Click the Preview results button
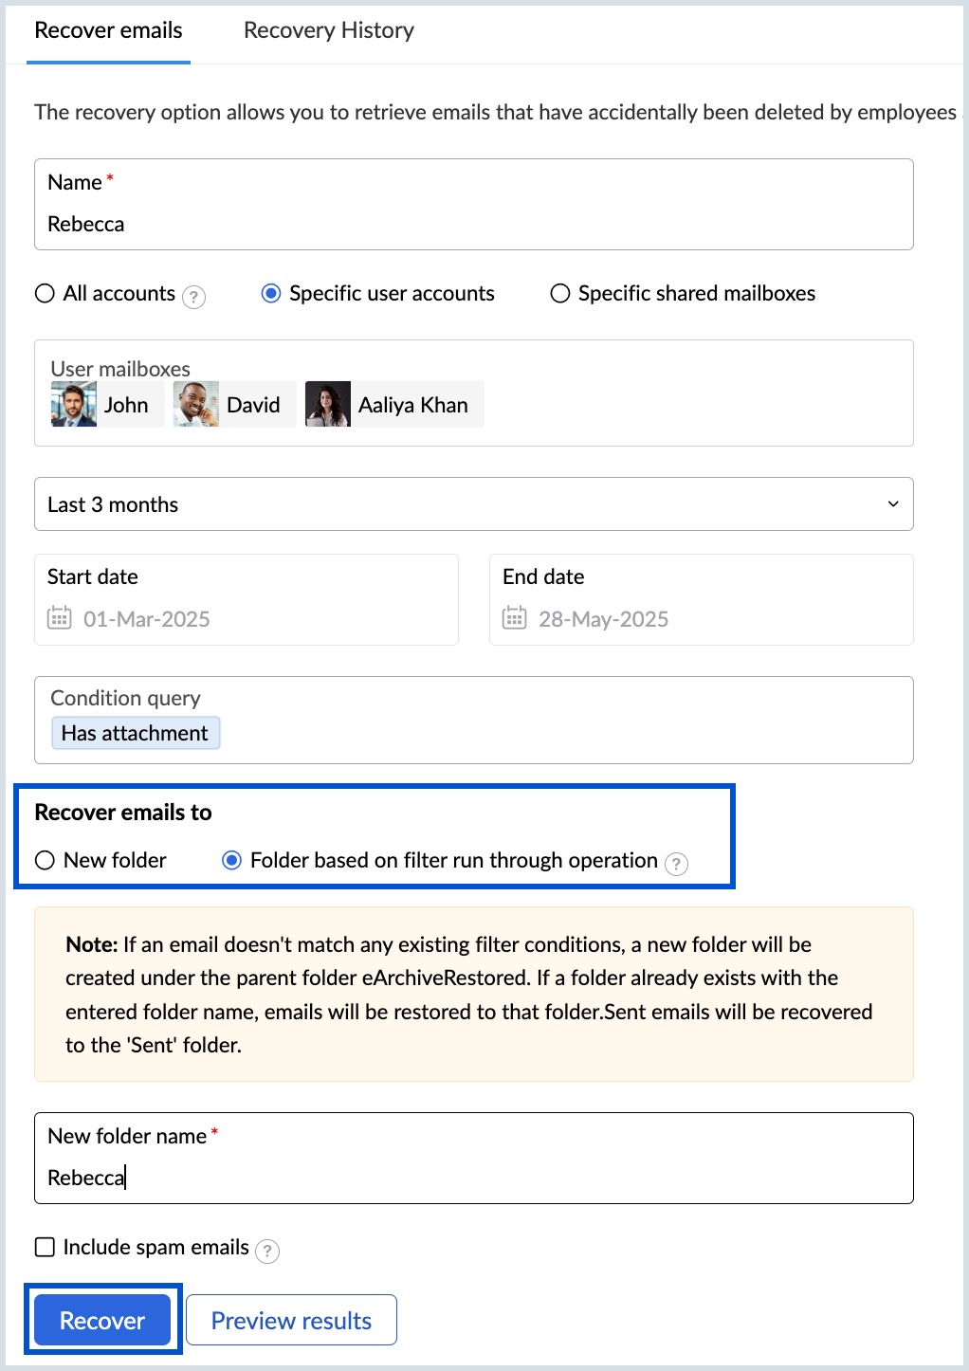This screenshot has height=1371, width=969. click(291, 1320)
